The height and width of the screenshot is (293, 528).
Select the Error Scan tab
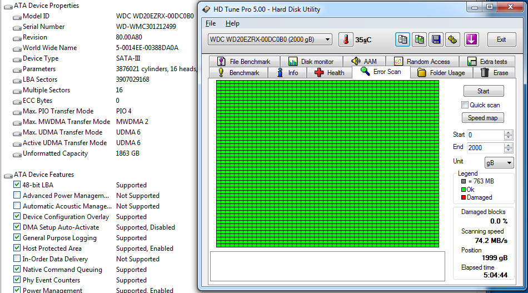coord(381,72)
